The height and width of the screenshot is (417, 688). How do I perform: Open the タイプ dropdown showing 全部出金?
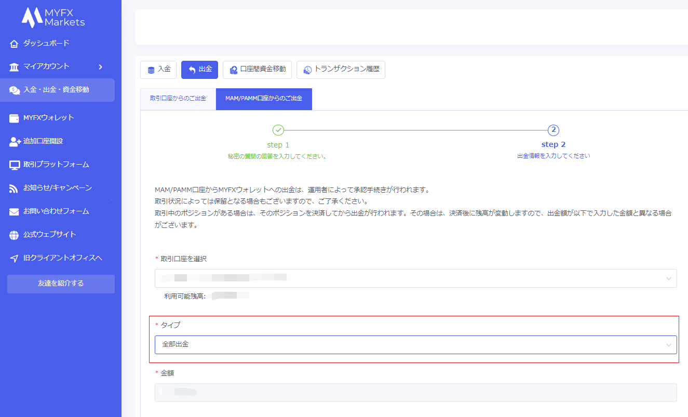415,344
